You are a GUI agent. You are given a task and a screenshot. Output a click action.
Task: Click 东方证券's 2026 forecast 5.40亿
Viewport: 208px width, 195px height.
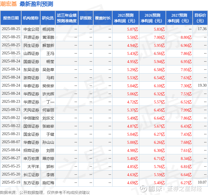159,183
